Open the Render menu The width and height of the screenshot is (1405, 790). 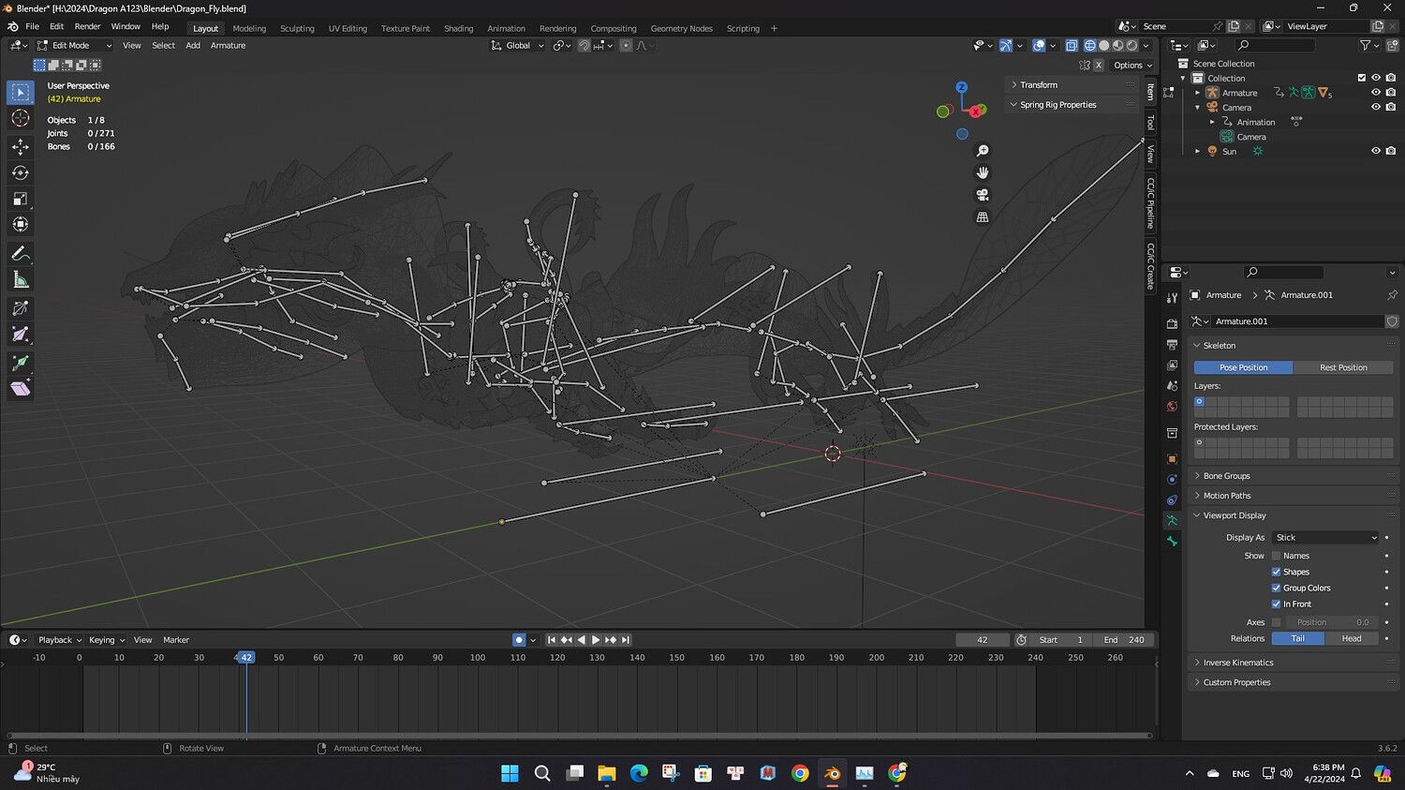point(87,26)
